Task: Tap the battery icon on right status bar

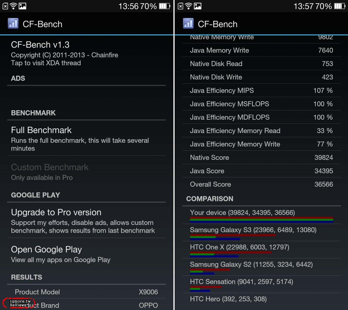Action: [x=340, y=6]
